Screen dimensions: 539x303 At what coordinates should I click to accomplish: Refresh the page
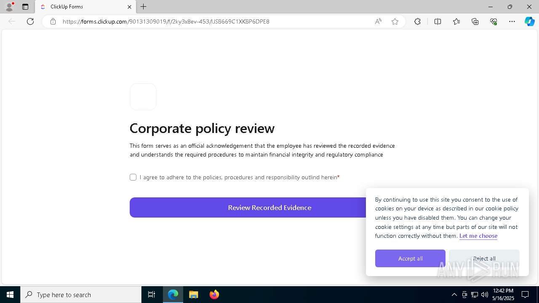coord(30,21)
